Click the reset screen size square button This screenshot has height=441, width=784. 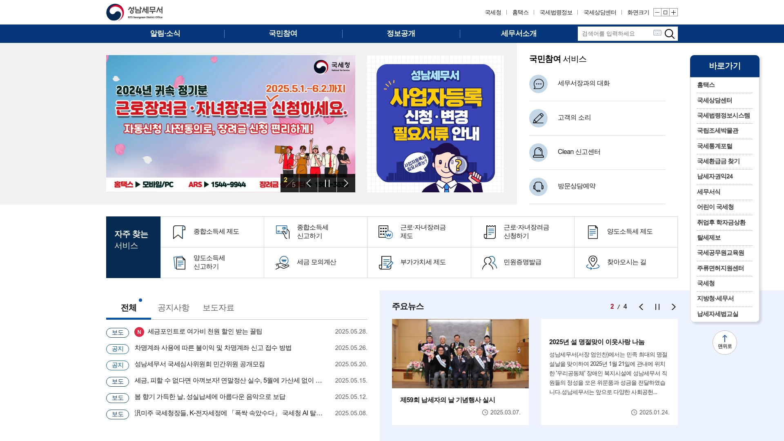(x=665, y=12)
